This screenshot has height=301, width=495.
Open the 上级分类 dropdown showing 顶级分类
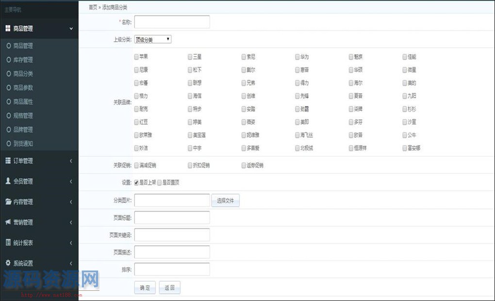tap(153, 39)
